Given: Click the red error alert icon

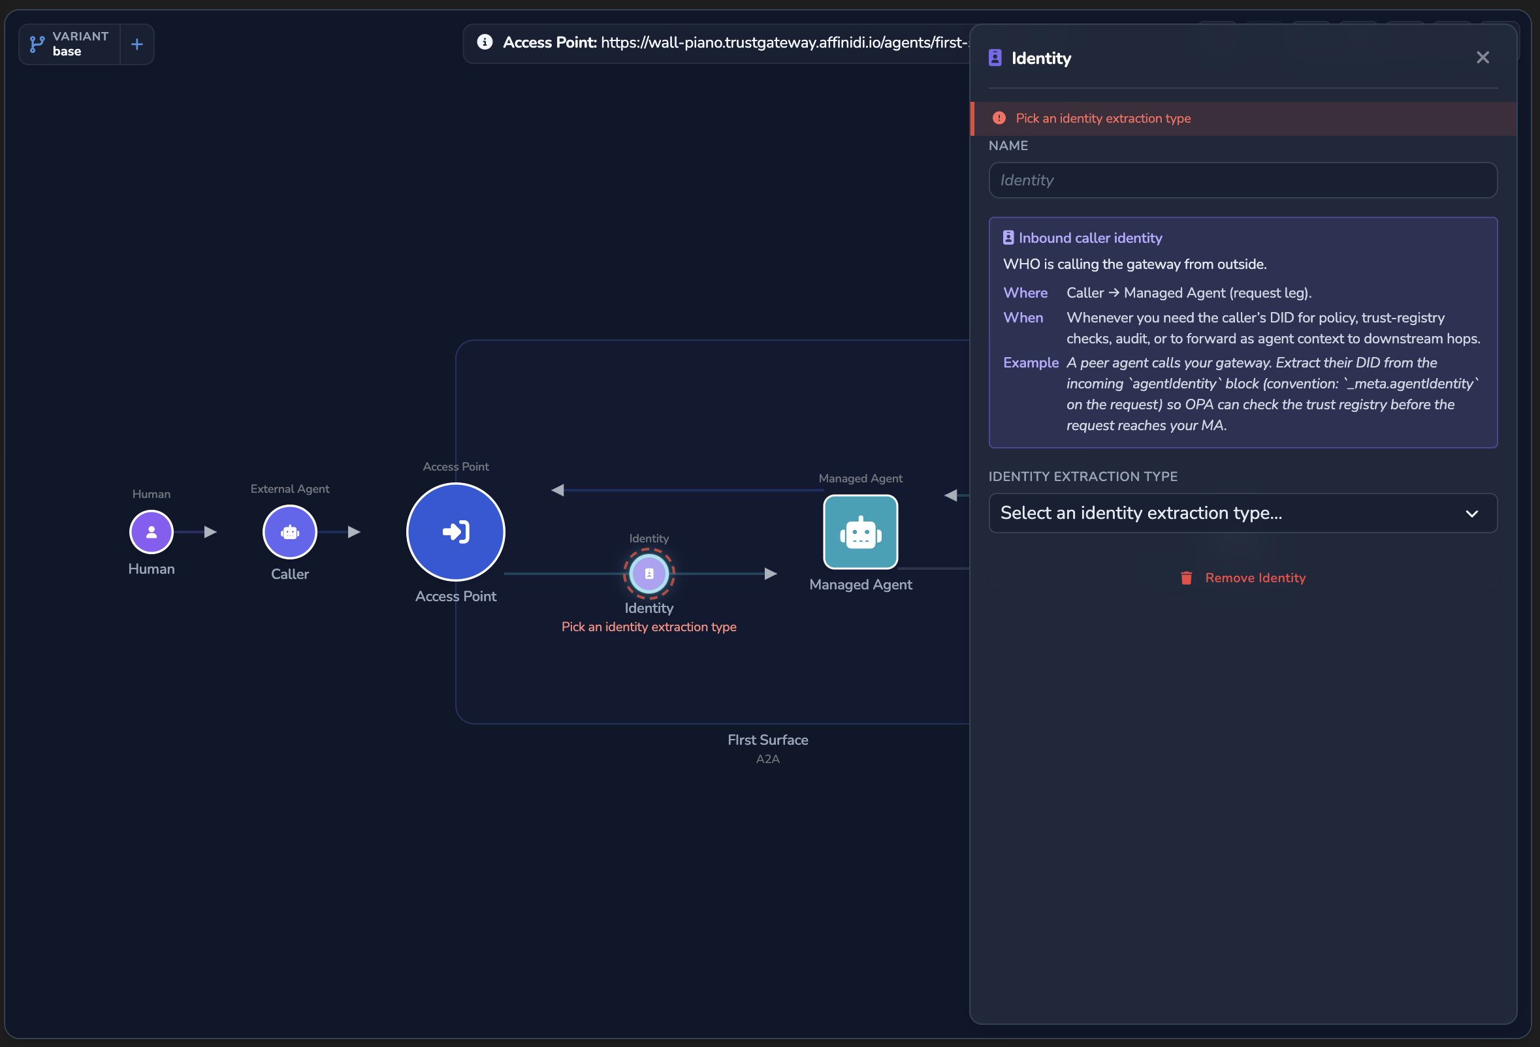Looking at the screenshot, I should point(999,118).
